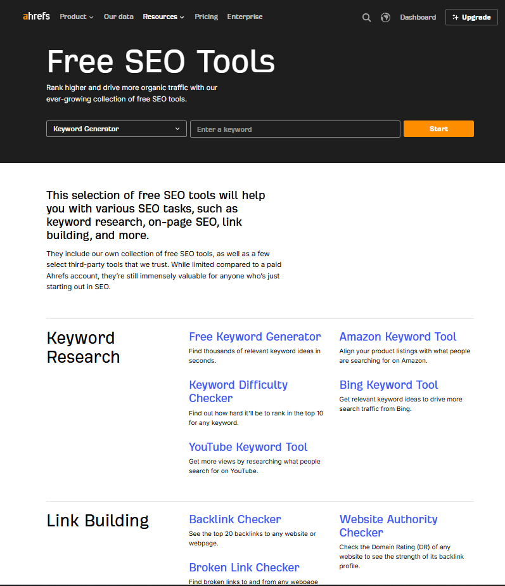505x586 pixels.
Task: Expand the Product menu
Action: (x=77, y=17)
